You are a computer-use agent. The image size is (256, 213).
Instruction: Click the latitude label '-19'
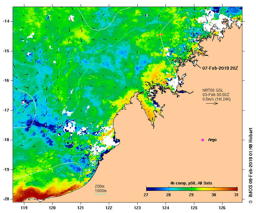pos(6,170)
